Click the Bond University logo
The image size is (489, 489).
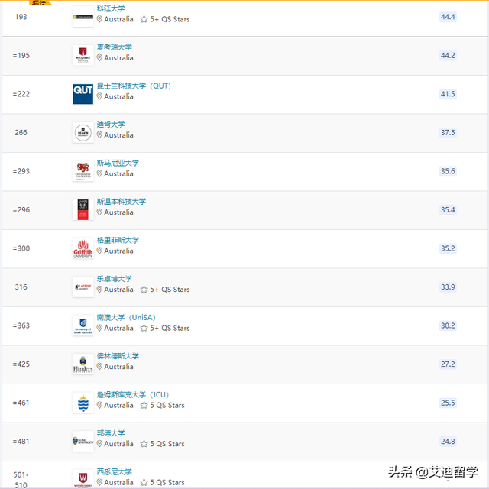click(x=83, y=442)
